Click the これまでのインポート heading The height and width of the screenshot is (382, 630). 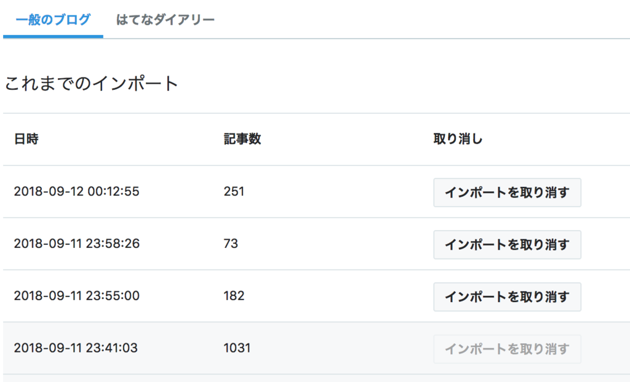pyautogui.click(x=91, y=84)
